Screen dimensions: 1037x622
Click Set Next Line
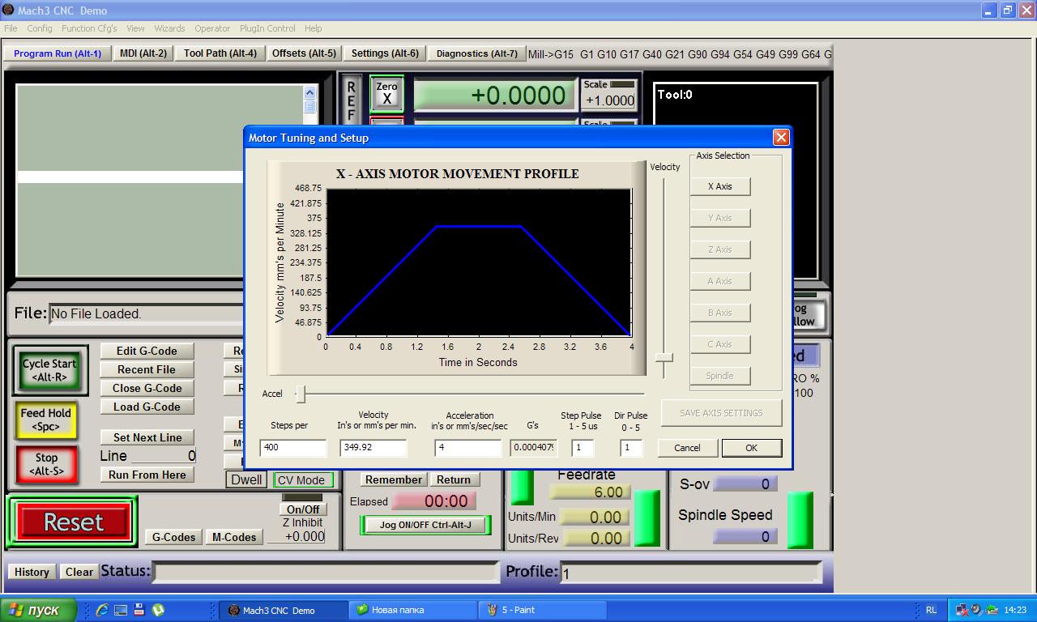147,437
